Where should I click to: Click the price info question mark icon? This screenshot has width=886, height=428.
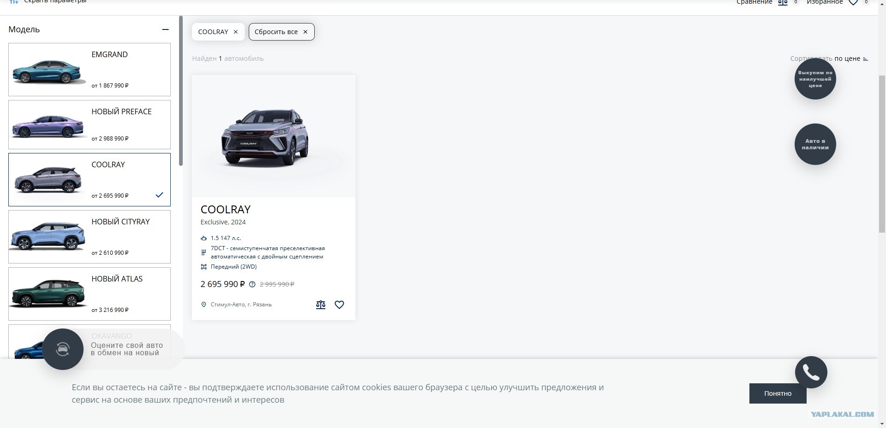(x=252, y=284)
